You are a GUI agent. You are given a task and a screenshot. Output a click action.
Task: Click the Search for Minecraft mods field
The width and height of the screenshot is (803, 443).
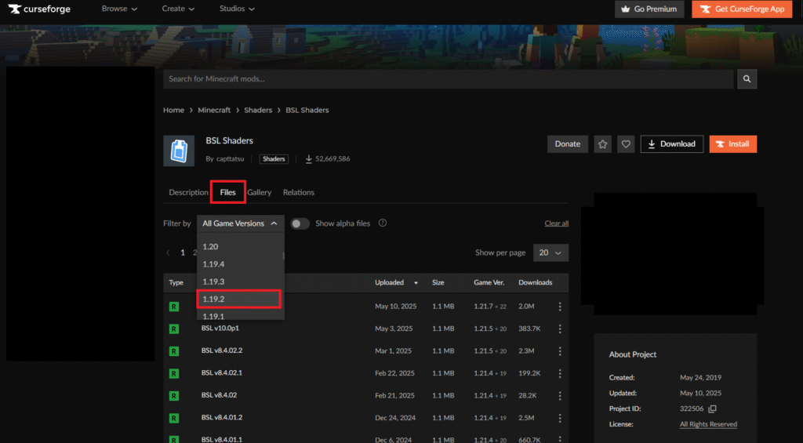point(448,79)
